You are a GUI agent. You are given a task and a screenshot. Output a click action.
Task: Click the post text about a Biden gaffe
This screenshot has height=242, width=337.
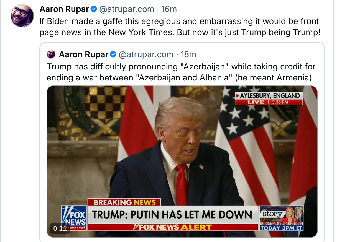[x=180, y=27]
